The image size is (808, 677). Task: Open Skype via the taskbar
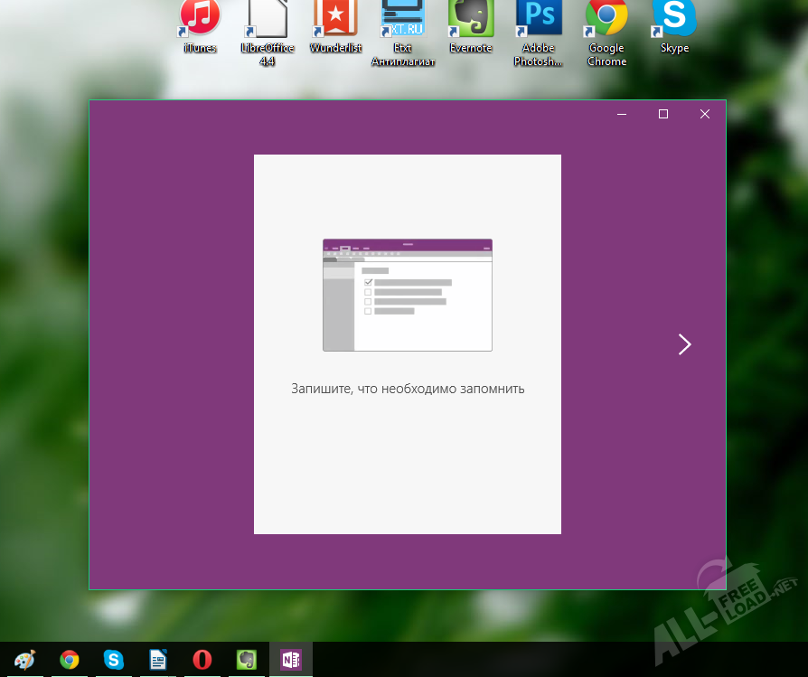point(113,660)
